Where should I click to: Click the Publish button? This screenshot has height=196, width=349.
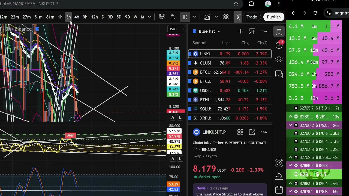click(273, 17)
